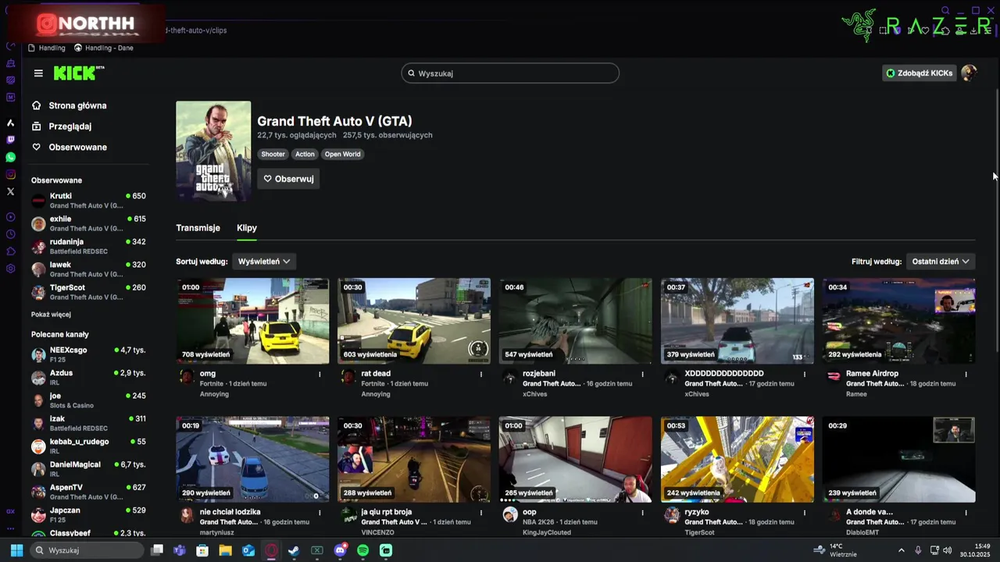Open followed channel exhile
The height and width of the screenshot is (562, 1000).
[x=88, y=223]
